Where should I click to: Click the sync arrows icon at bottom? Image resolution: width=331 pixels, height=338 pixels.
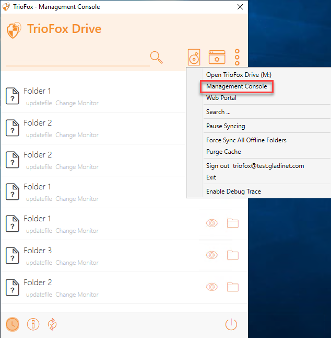(x=52, y=324)
